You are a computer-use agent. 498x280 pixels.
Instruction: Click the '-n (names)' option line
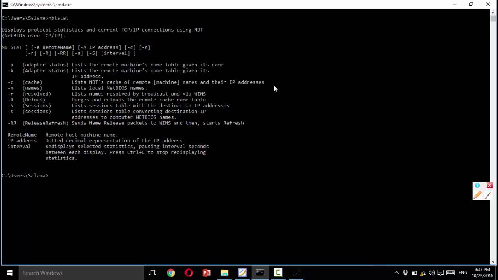(x=77, y=88)
